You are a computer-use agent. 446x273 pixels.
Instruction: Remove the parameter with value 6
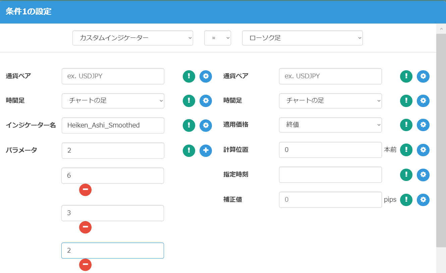(x=86, y=190)
